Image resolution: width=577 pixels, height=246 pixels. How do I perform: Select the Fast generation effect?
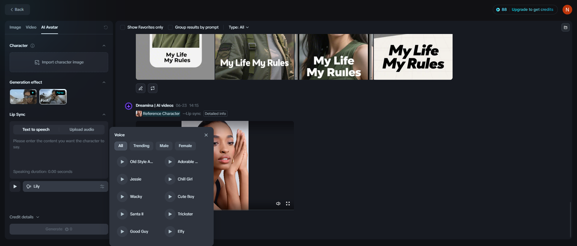coord(53,97)
